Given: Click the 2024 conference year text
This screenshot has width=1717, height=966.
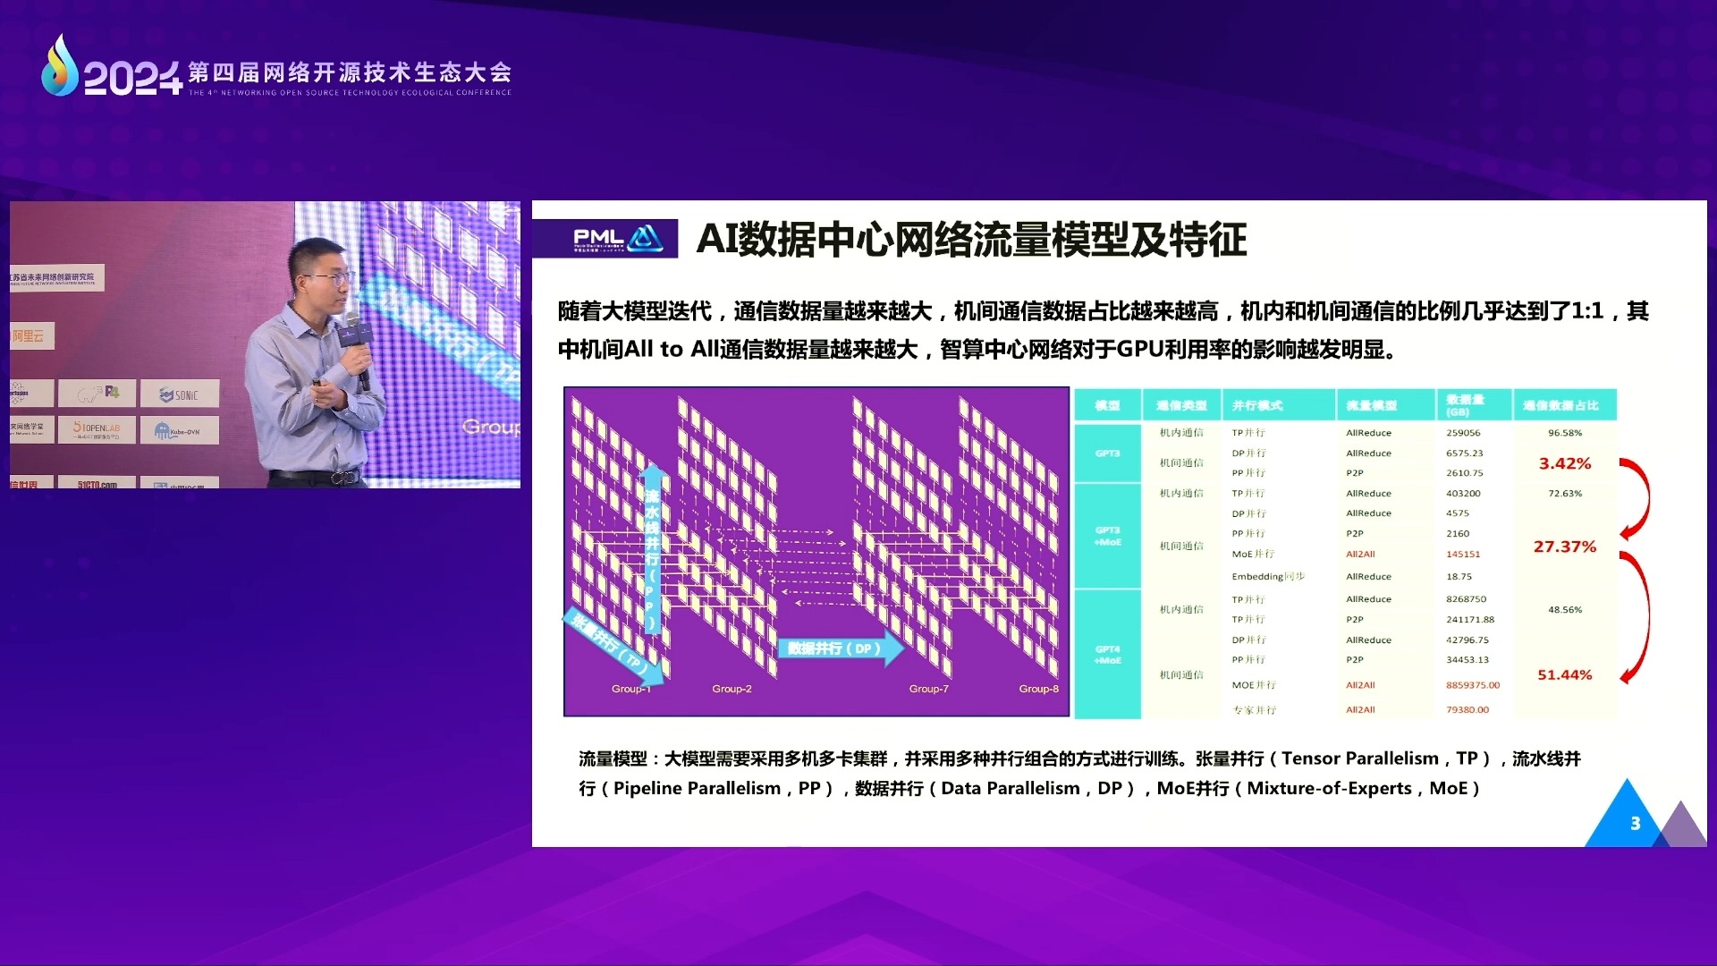Looking at the screenshot, I should coord(132,79).
